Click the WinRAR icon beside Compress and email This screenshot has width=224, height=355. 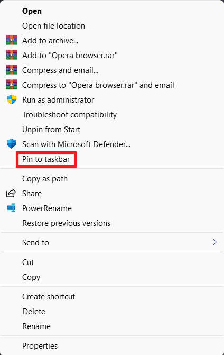(12, 70)
